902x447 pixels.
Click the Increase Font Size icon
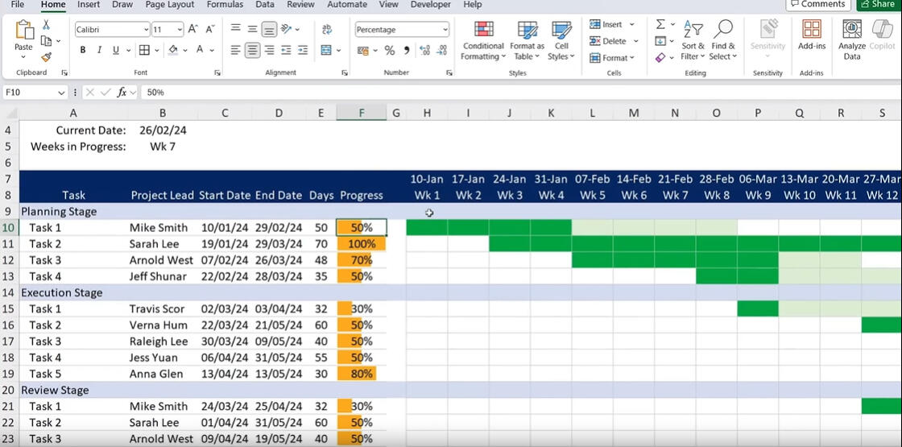point(192,29)
